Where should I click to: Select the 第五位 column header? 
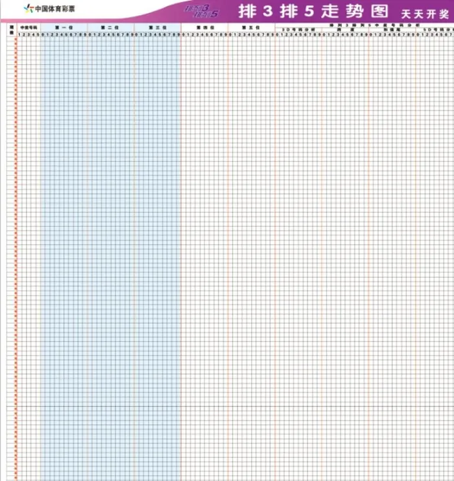(251, 27)
